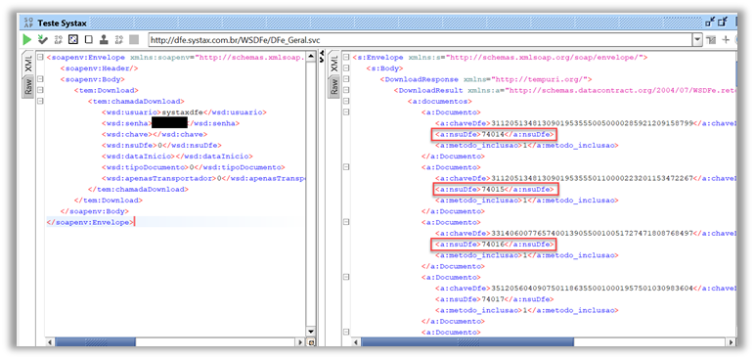Screen dimensions: 754x359
Task: Click the response pane scroll right arrow
Action: coord(732,342)
